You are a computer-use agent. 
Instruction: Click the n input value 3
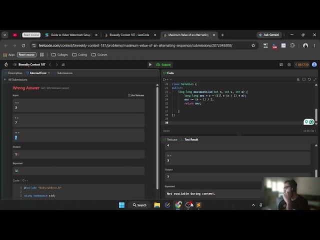(x=78, y=105)
